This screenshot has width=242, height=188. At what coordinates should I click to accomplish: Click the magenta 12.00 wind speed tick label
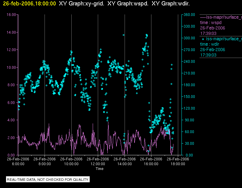coord(11,50)
